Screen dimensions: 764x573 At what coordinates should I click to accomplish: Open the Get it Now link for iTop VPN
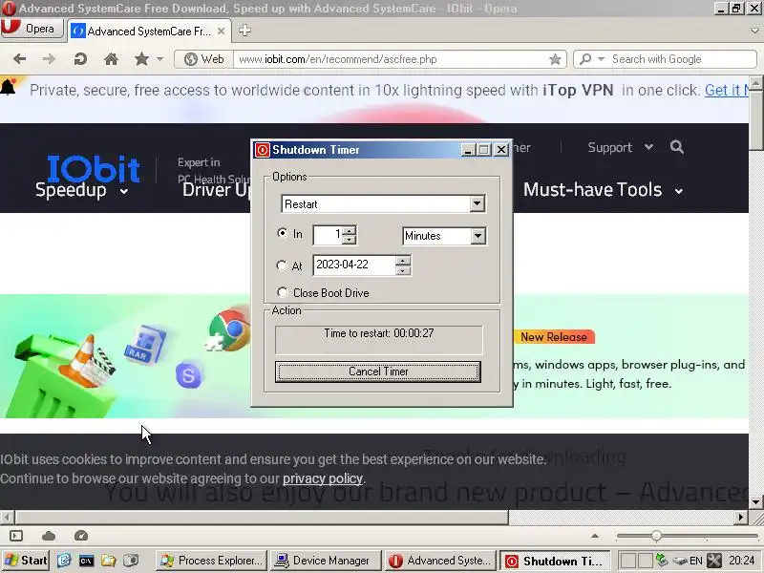(727, 90)
